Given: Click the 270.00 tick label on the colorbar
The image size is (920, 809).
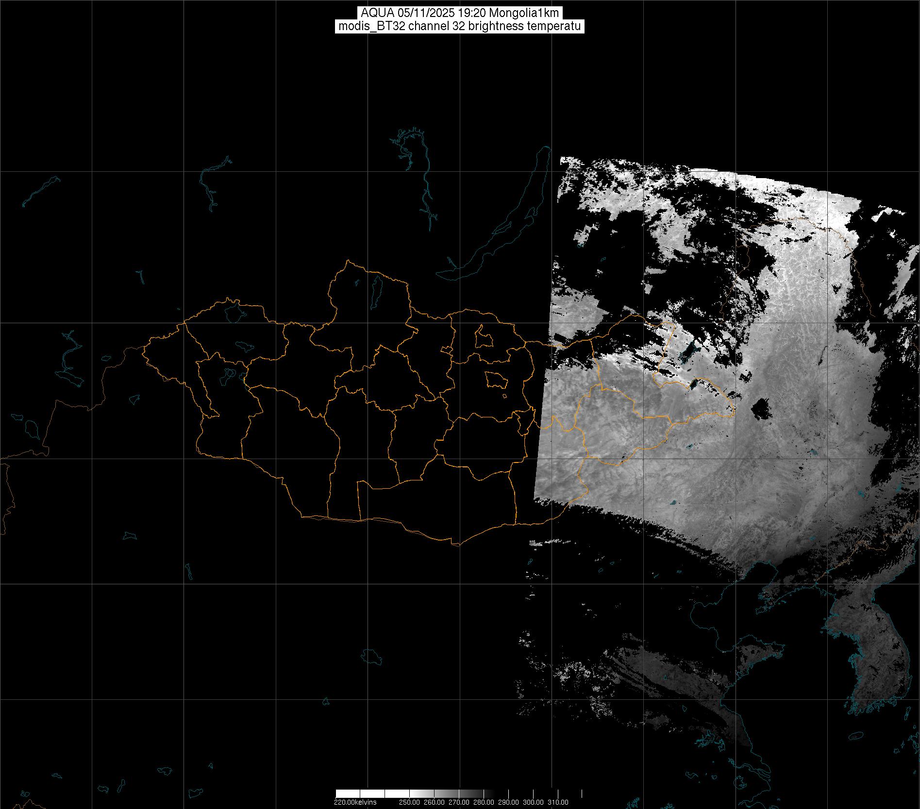Looking at the screenshot, I should tap(459, 802).
